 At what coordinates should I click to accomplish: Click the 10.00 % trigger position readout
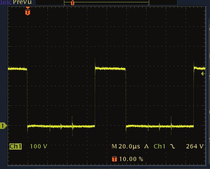point(131,159)
